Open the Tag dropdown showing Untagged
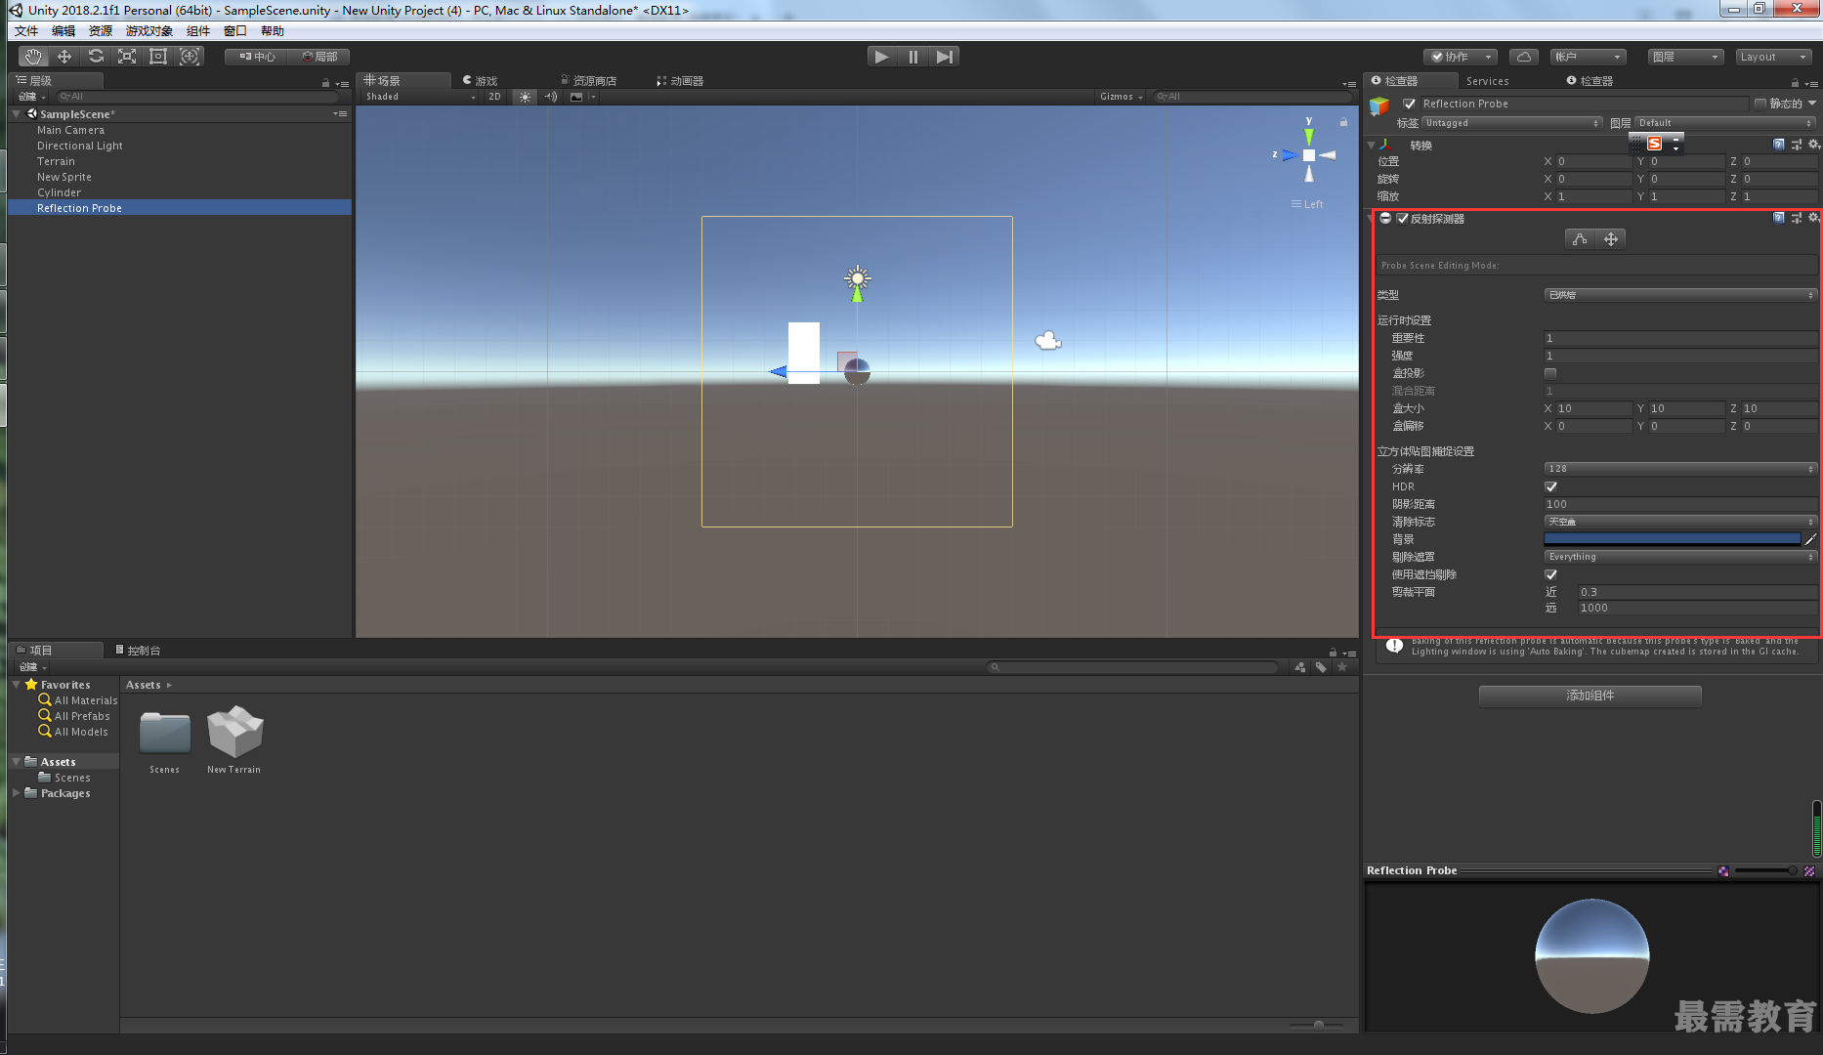The height and width of the screenshot is (1055, 1823). (1512, 123)
